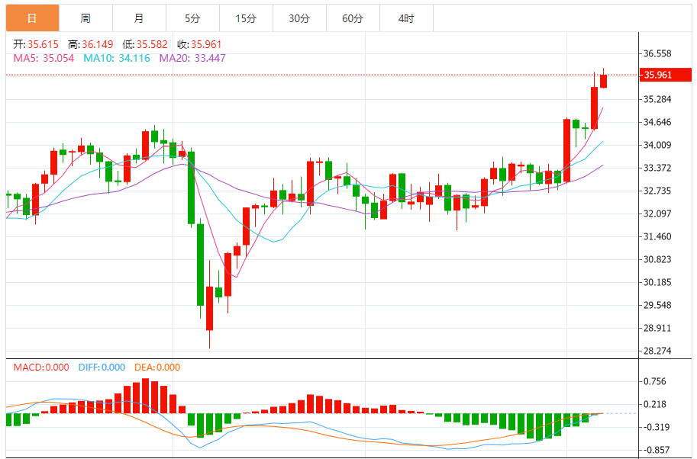This screenshot has width=697, height=459.
Task: Switch to the 月 monthly tab
Action: pos(139,18)
